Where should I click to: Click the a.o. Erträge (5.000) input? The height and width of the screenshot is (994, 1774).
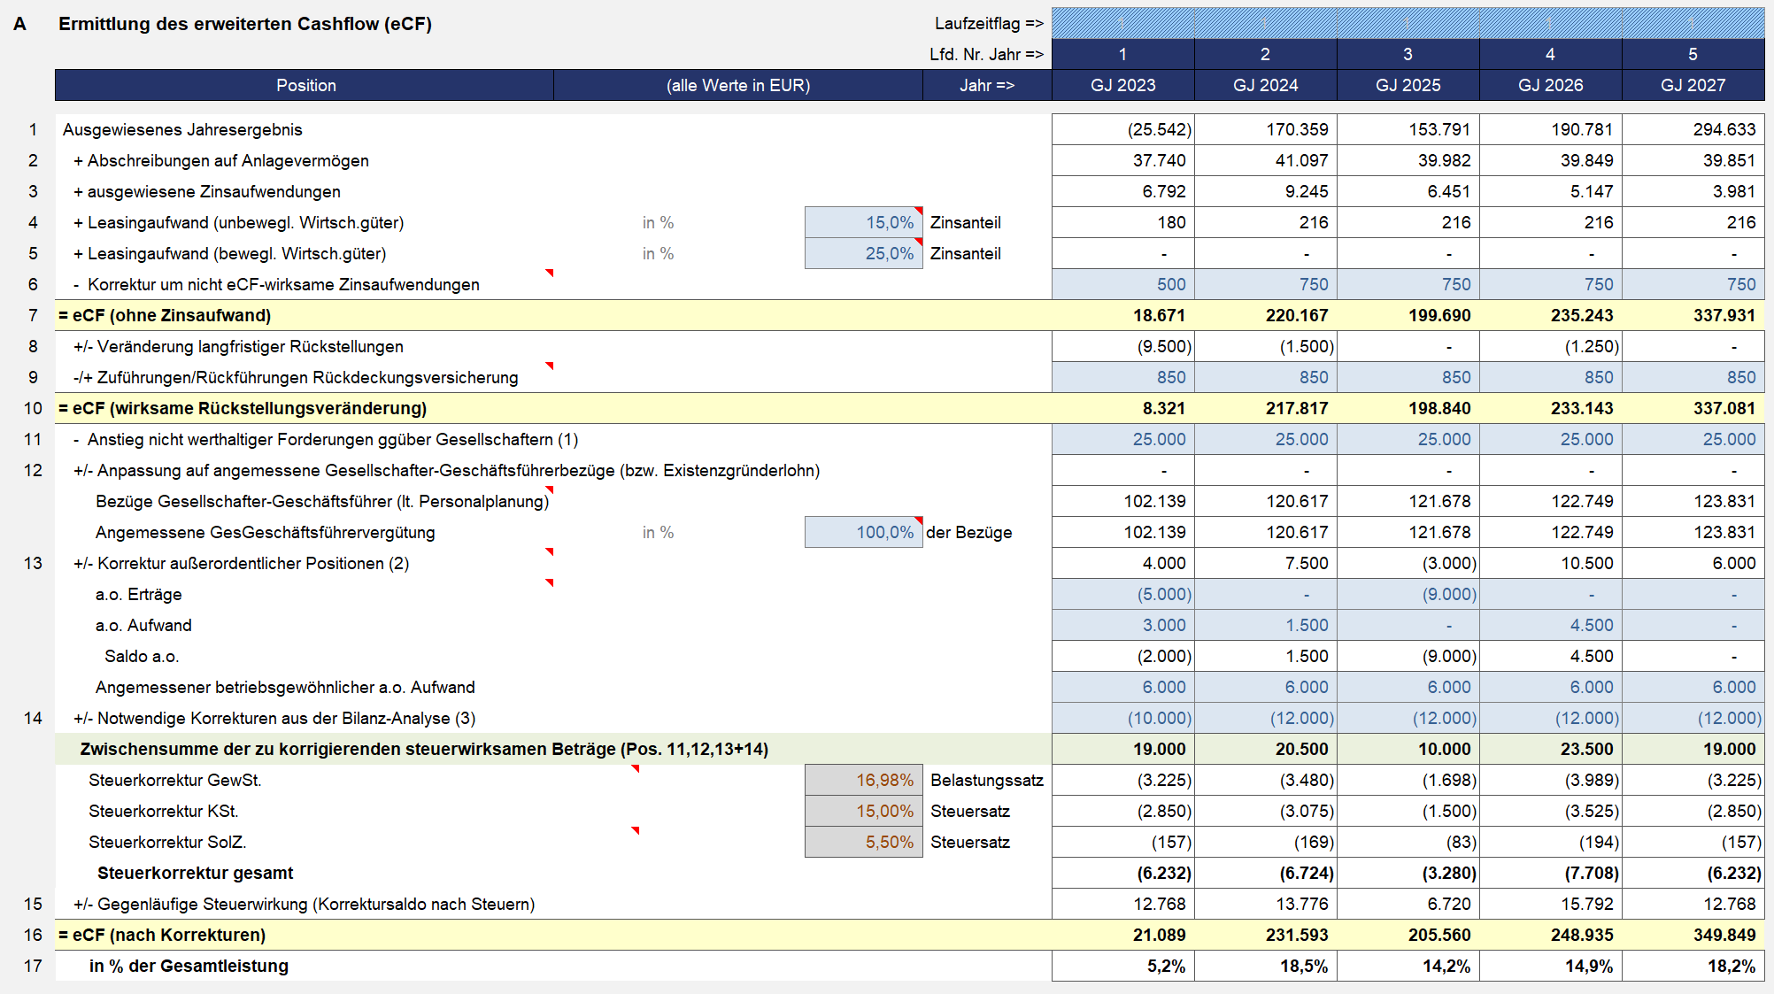(1122, 594)
